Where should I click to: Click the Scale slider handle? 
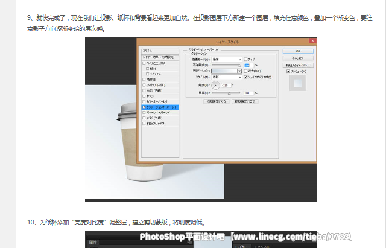tap(229, 94)
